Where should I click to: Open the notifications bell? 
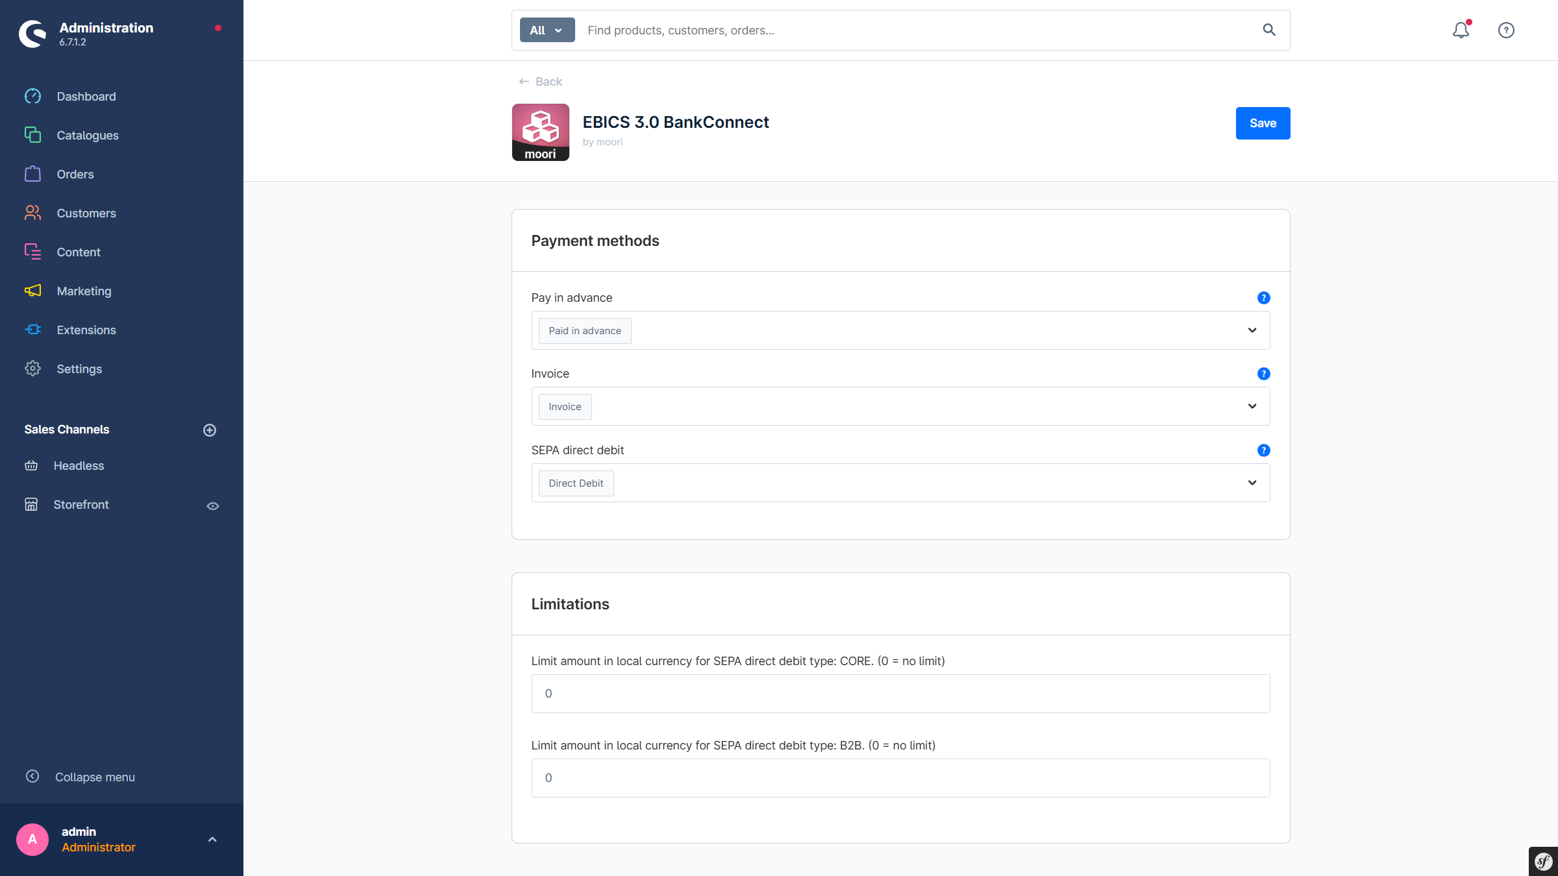1461,30
